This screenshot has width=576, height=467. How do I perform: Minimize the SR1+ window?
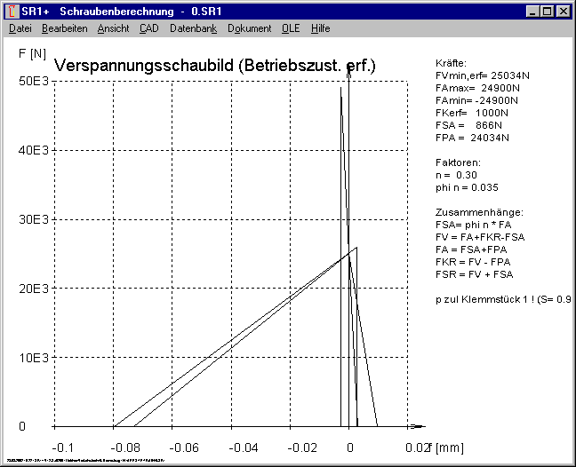[x=532, y=11]
